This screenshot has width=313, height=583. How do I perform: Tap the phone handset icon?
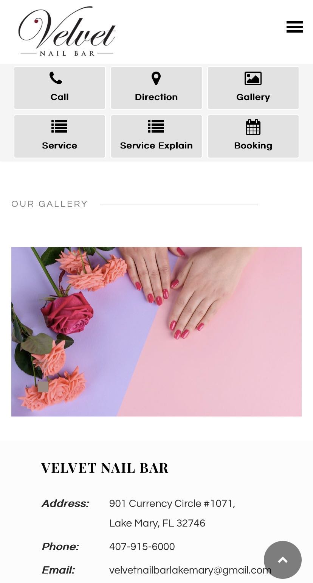click(56, 78)
